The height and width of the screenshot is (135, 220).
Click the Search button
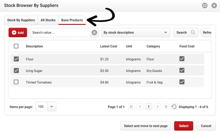click(186, 33)
